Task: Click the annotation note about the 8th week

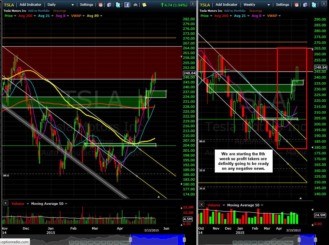Action: click(x=243, y=161)
